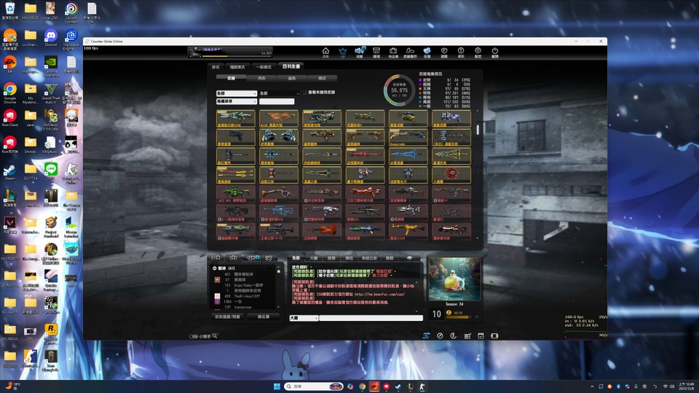Enable the 查看未擁有武器 checkbox
The image size is (699, 393).
305,93
